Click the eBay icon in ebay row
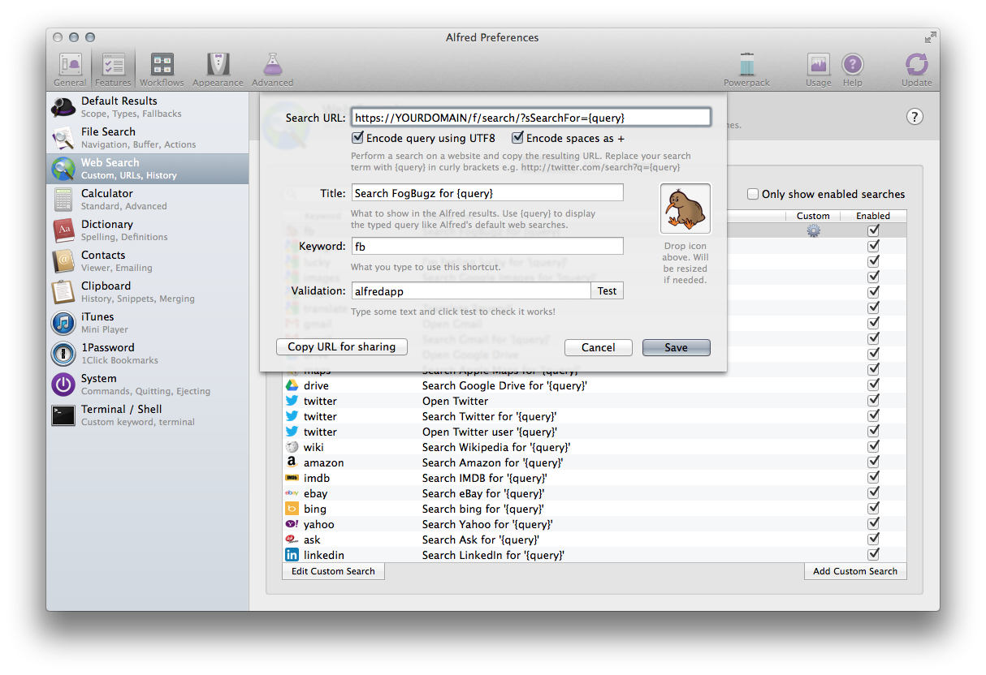The image size is (986, 675). tap(292, 493)
